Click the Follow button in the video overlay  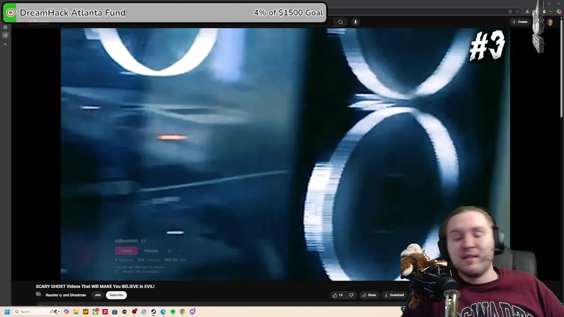pos(126,251)
